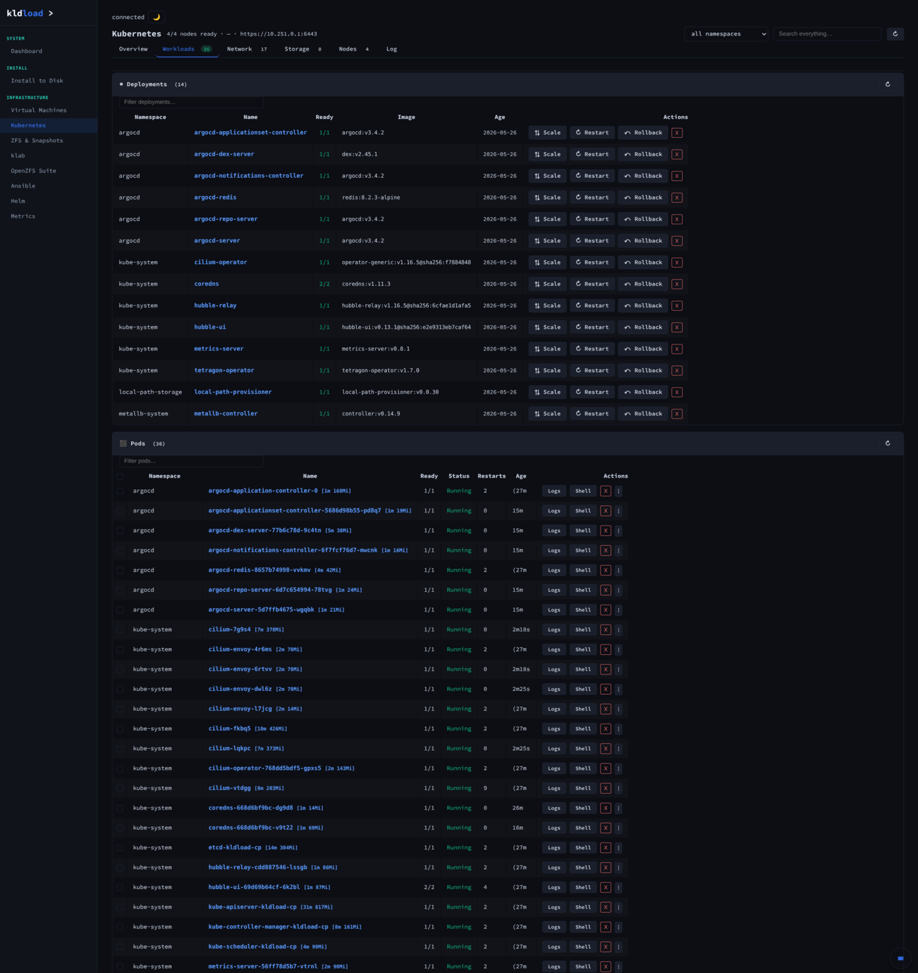
Task: Check the cilium-7g9s4 pod checkbox
Action: (x=120, y=630)
